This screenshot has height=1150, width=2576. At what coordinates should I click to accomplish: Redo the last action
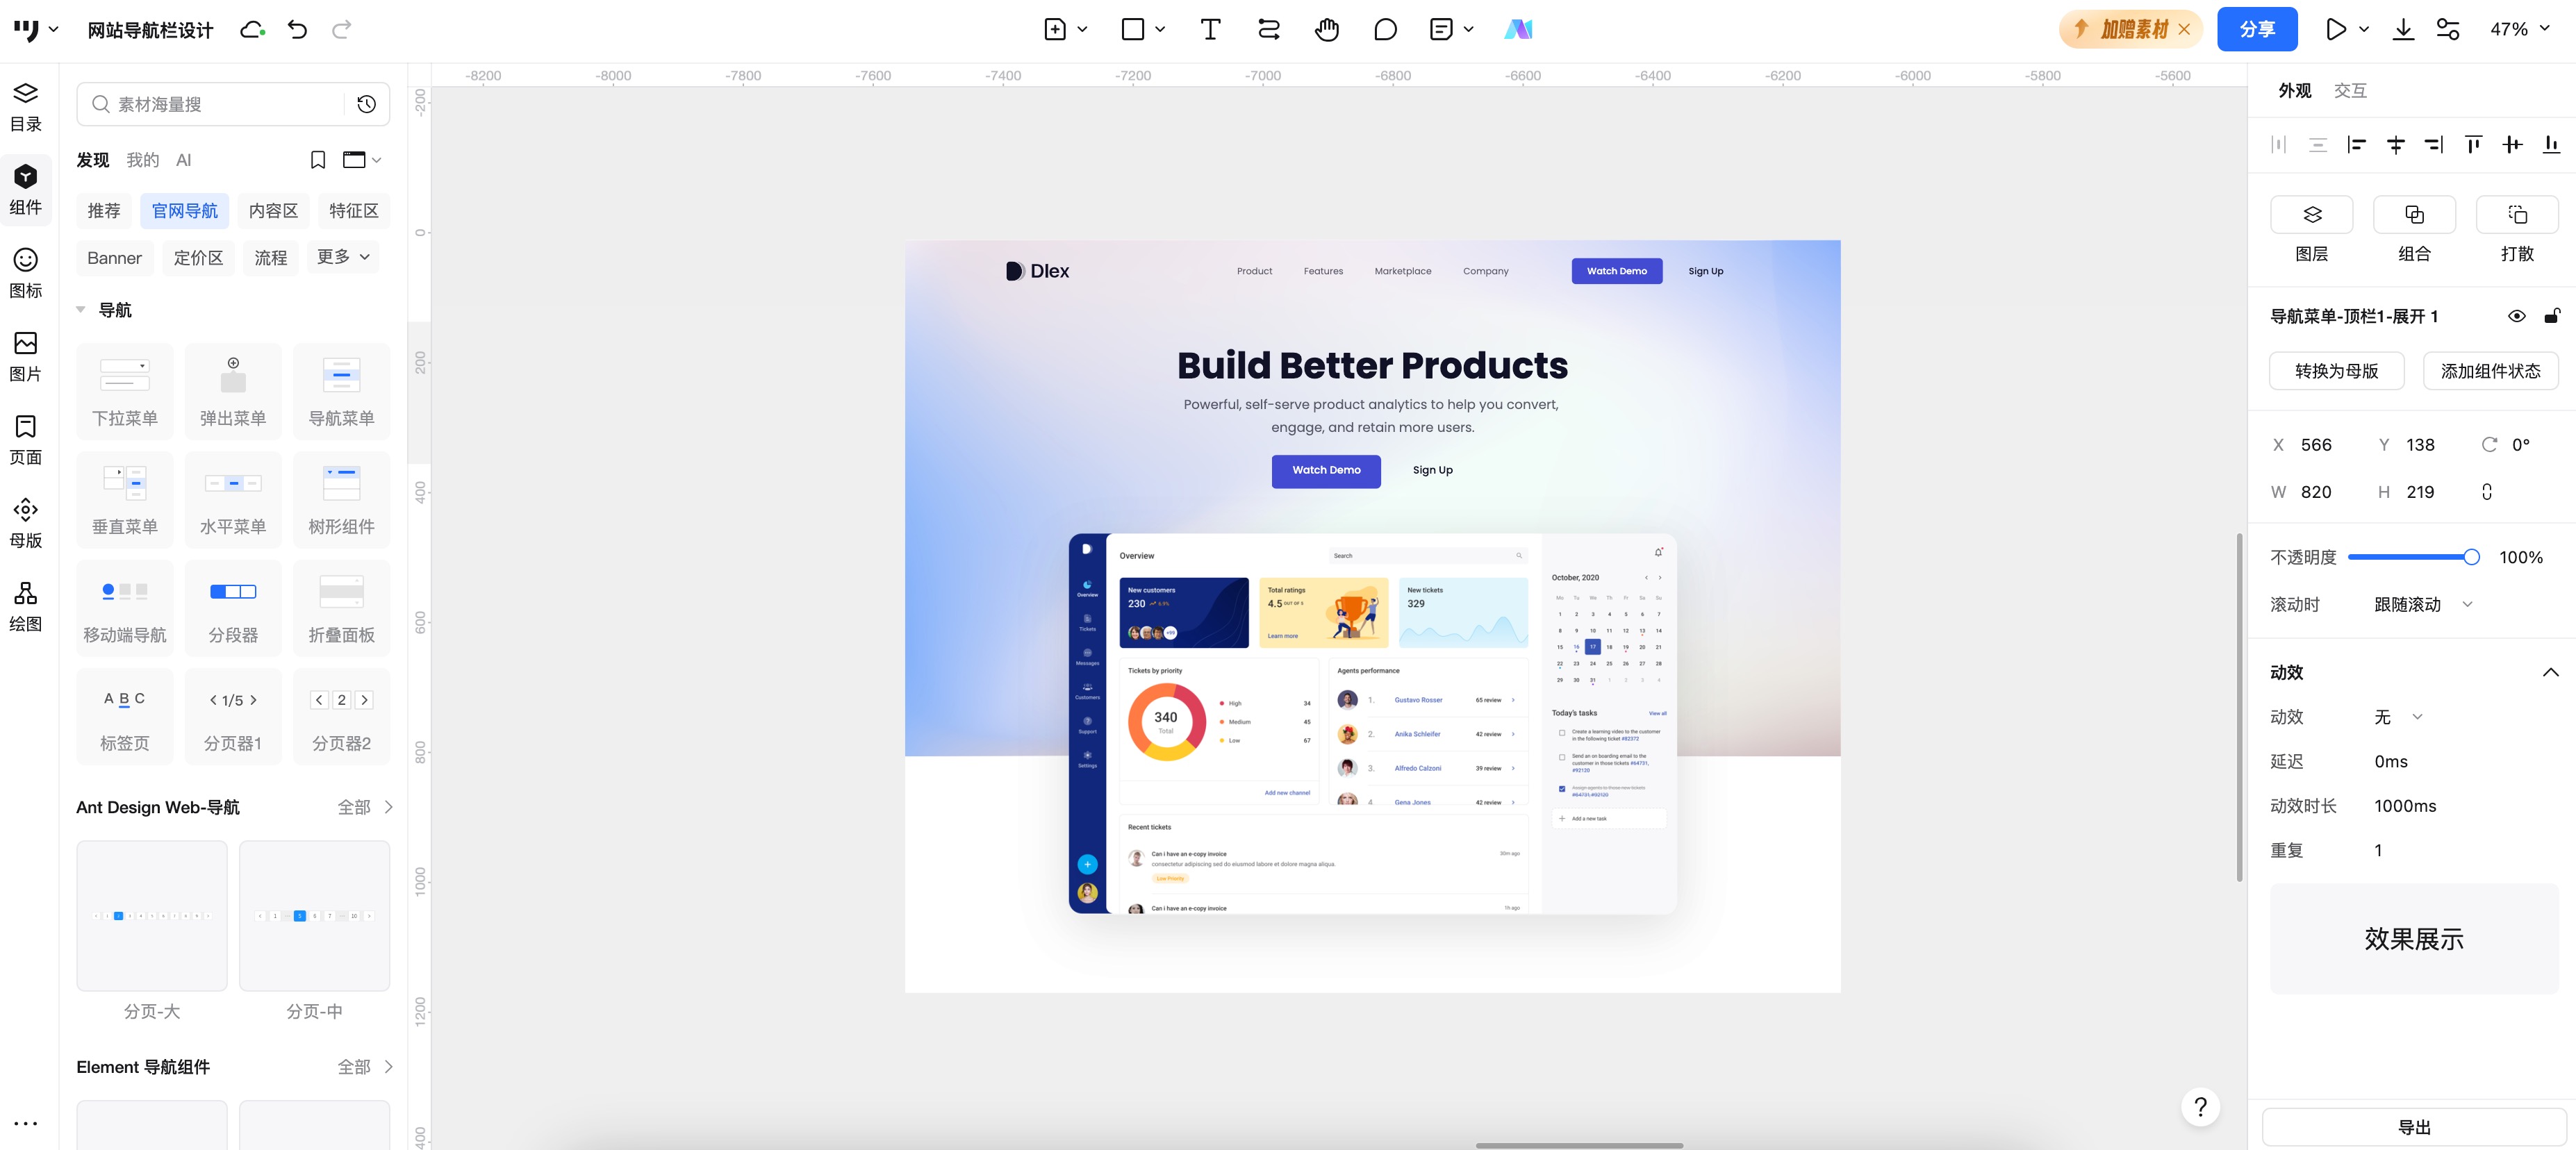(x=342, y=29)
